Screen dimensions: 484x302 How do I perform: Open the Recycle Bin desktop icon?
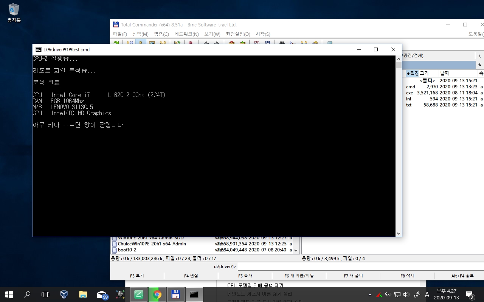tap(14, 13)
